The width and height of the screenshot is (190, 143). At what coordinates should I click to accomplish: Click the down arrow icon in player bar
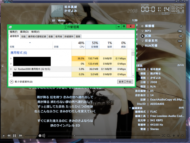[x=178, y=136]
